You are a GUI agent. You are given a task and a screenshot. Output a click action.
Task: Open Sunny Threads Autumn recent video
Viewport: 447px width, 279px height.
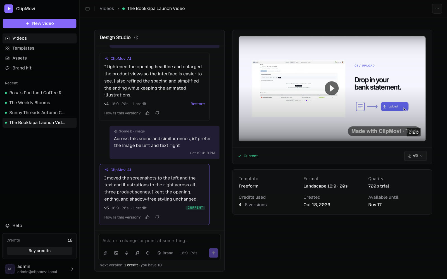[x=39, y=113]
